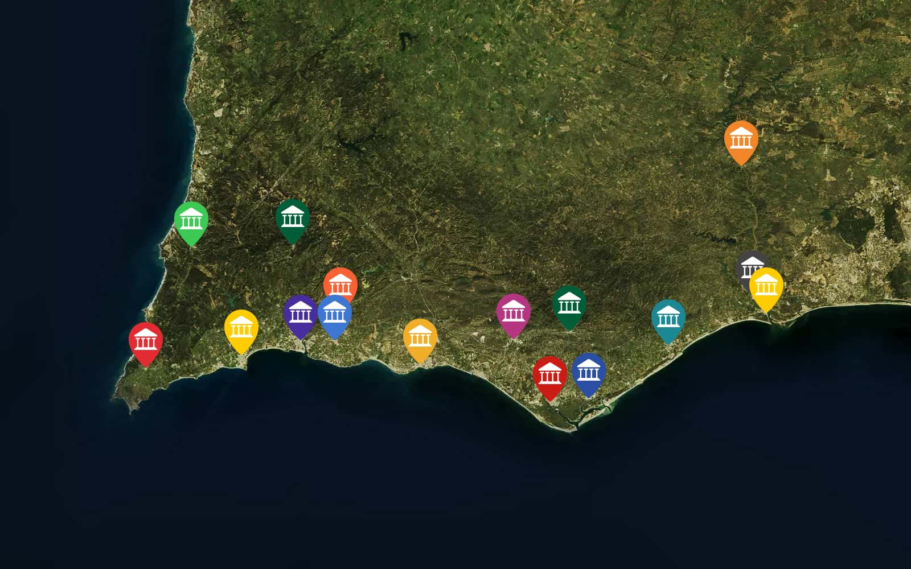Select the yellow museum marker overlapping gray pin
Screen dimensions: 911x569
click(x=766, y=286)
